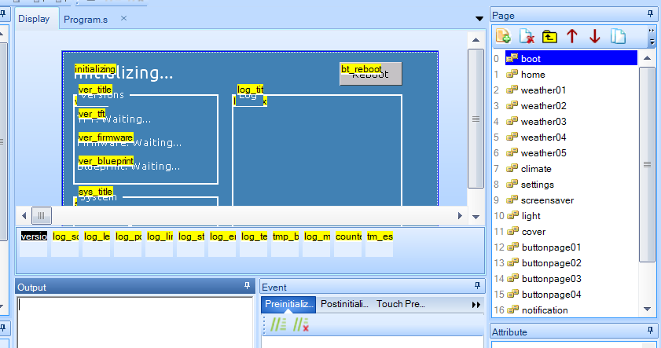This screenshot has height=348, width=661.
Task: Move page up with red up arrow
Action: click(571, 36)
